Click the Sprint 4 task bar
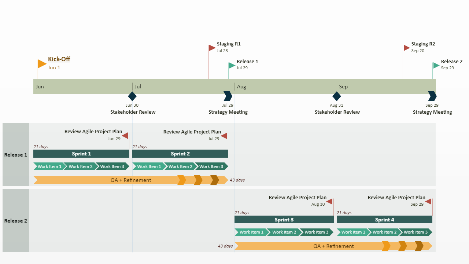Image resolution: width=469 pixels, height=264 pixels. click(384, 220)
